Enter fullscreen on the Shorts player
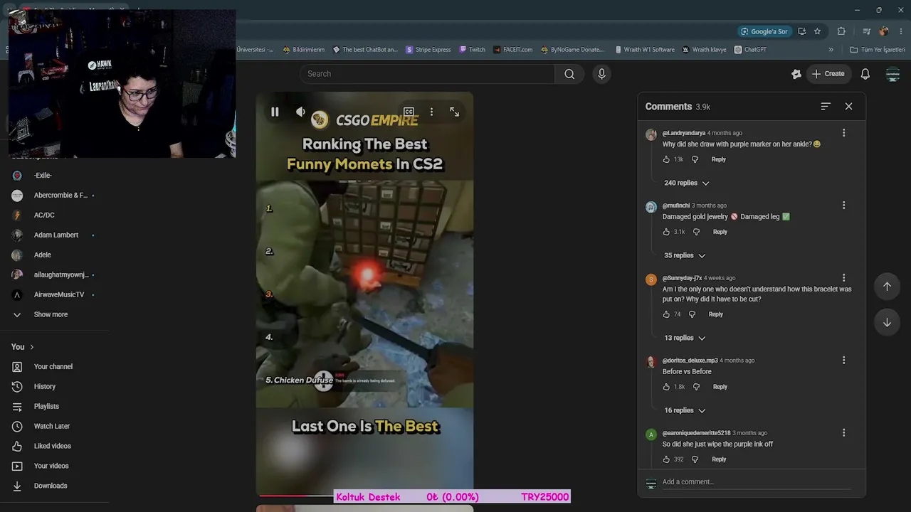911x512 pixels. coord(454,112)
